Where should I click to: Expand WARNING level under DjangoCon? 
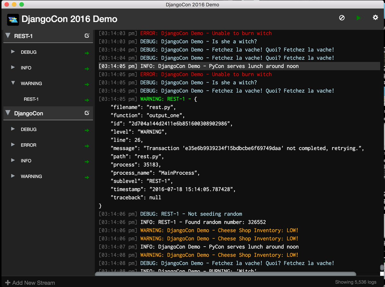[13, 176]
